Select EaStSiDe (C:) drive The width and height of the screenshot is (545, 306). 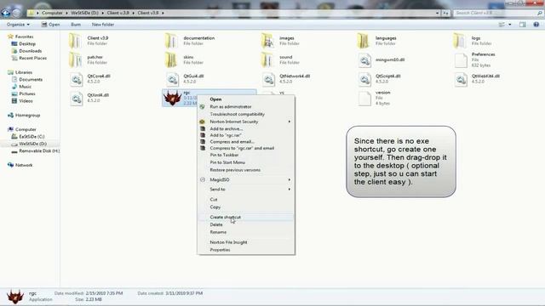(28, 136)
